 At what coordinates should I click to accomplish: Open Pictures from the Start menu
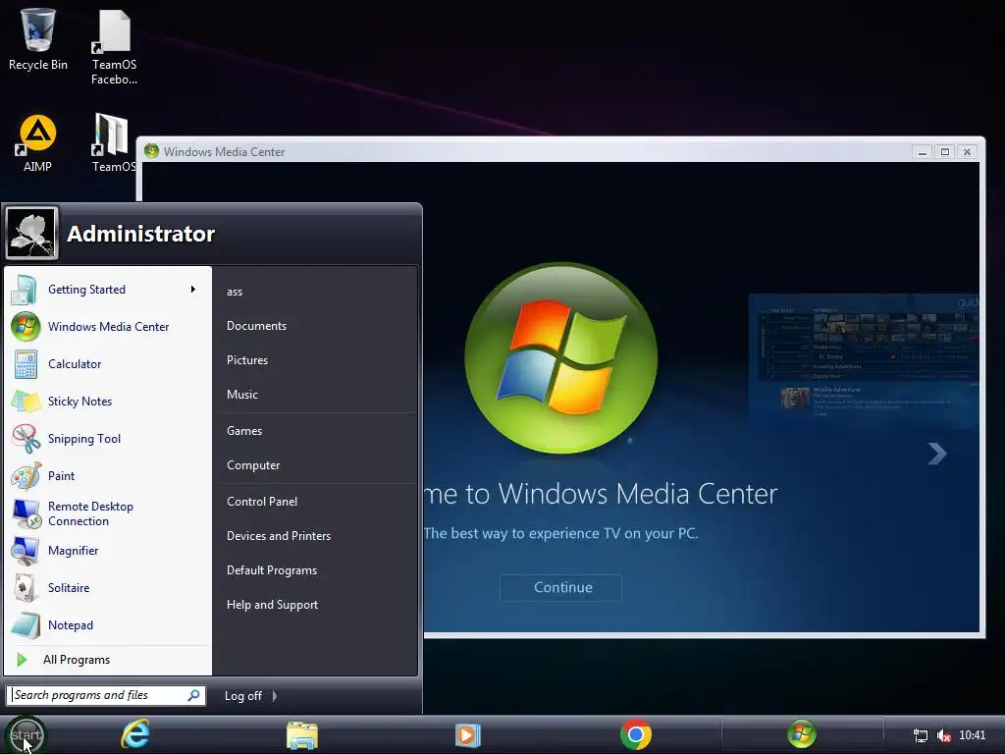coord(247,360)
